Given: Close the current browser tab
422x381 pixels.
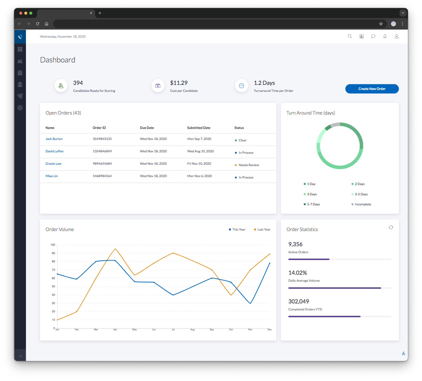Looking at the screenshot, I should click(x=91, y=13).
